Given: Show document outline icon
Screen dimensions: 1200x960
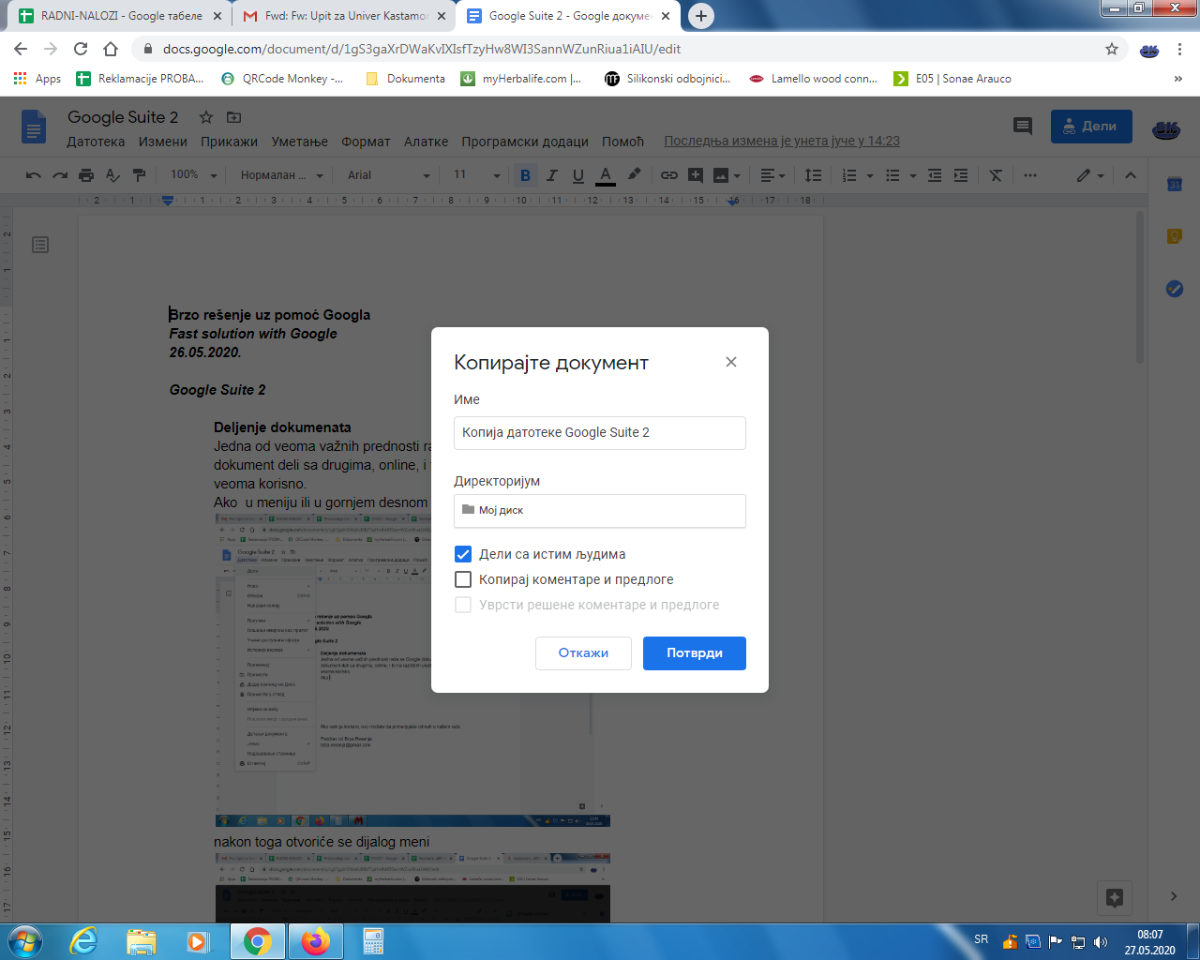Looking at the screenshot, I should click(40, 245).
